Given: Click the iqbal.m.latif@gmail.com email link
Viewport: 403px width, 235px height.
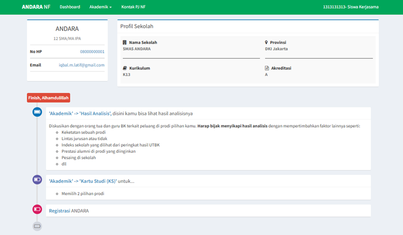Looking at the screenshot, I should [81, 65].
